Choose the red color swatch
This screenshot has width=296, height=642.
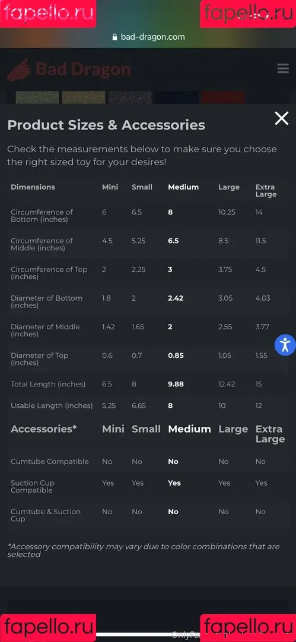coord(223,97)
